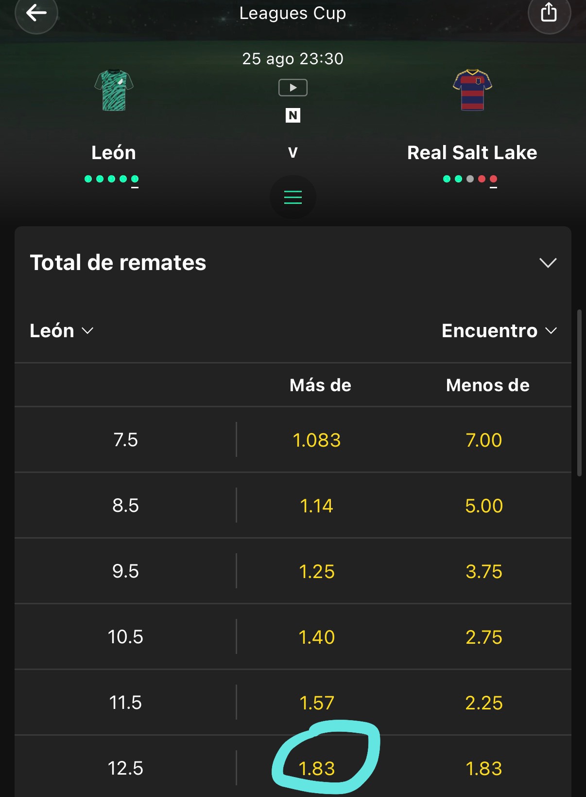Open the Encuentro dropdown
Image resolution: width=586 pixels, height=797 pixels.
(x=500, y=331)
